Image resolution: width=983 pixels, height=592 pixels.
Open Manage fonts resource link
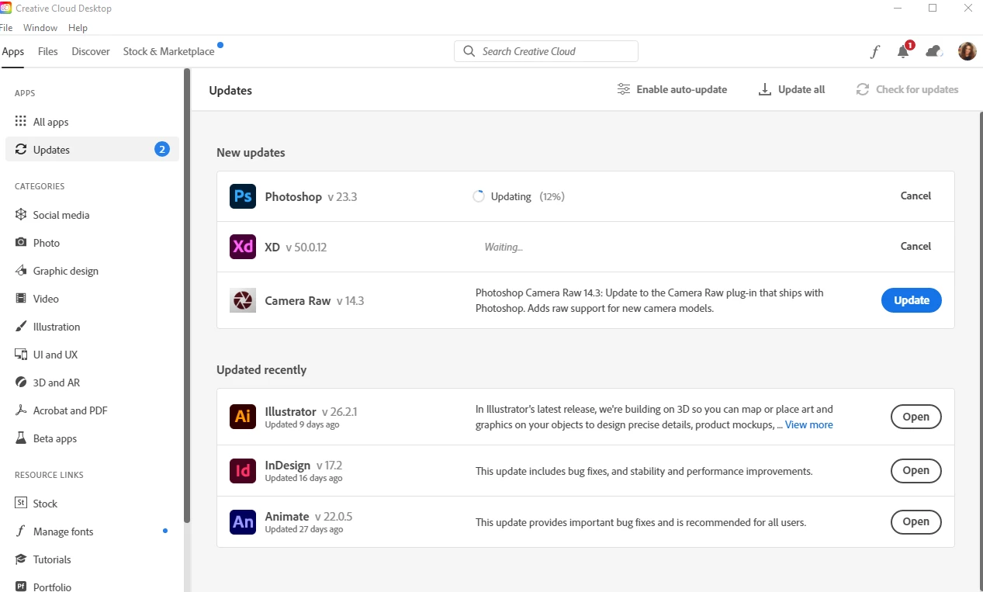92,531
